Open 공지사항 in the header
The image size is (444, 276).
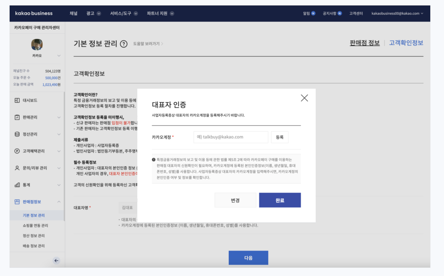(332, 13)
